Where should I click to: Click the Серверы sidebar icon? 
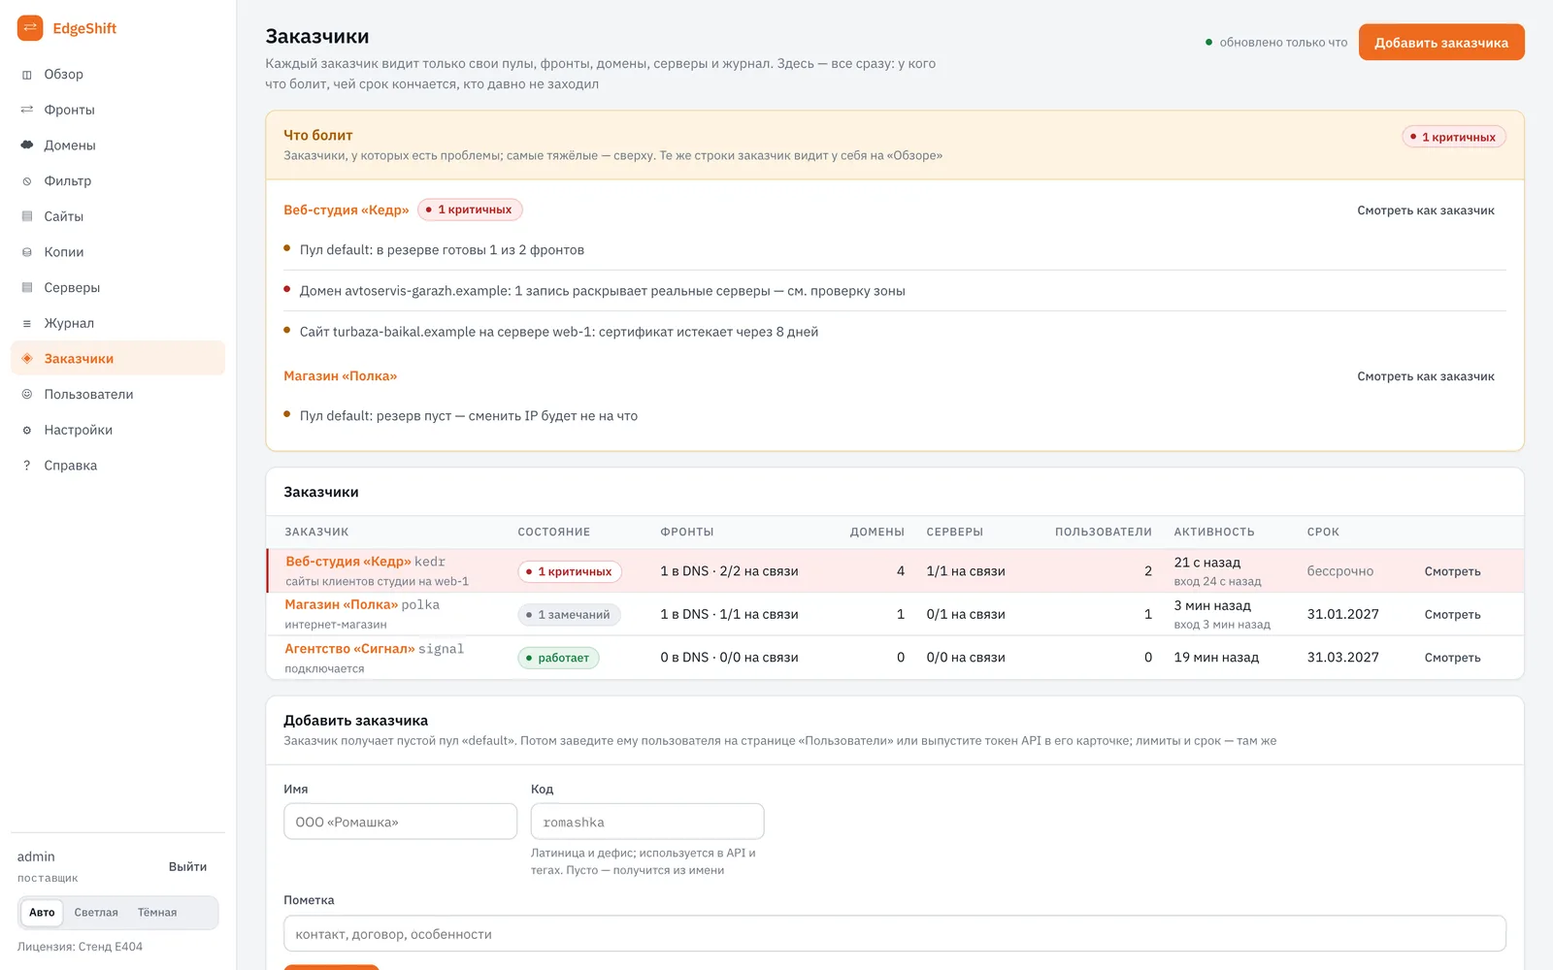click(x=27, y=287)
